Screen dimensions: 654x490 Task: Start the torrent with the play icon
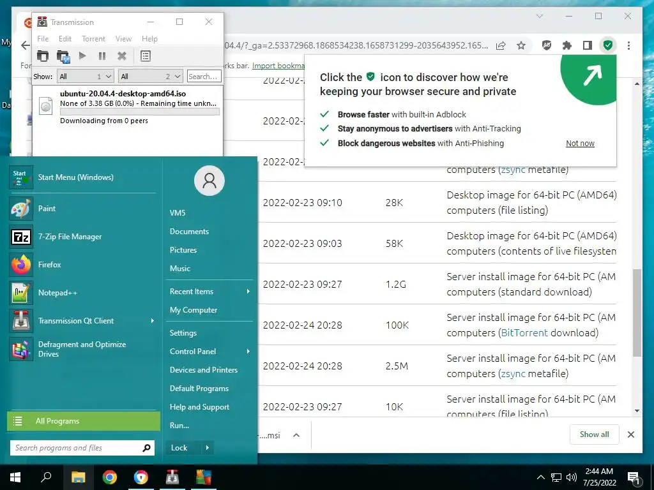click(x=82, y=56)
